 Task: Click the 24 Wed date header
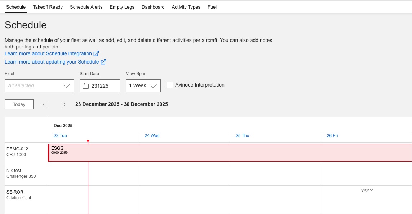click(152, 136)
